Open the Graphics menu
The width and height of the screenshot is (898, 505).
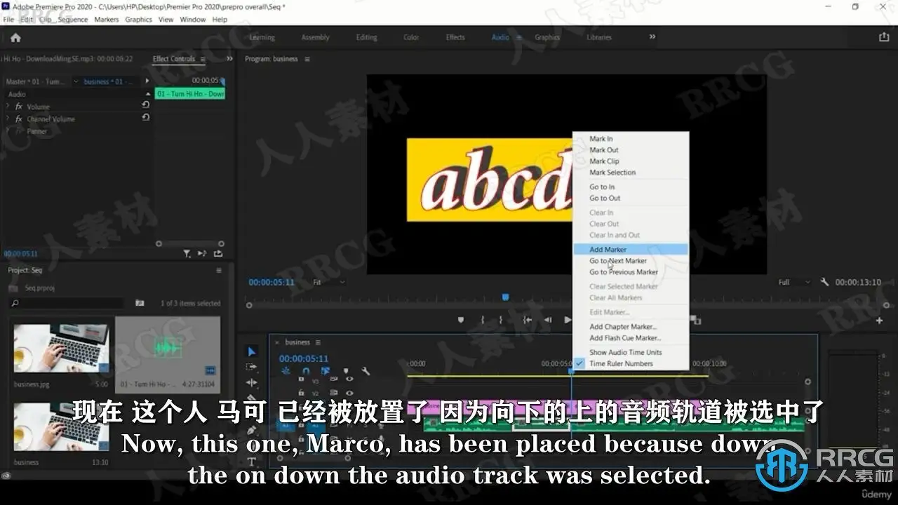coord(138,20)
